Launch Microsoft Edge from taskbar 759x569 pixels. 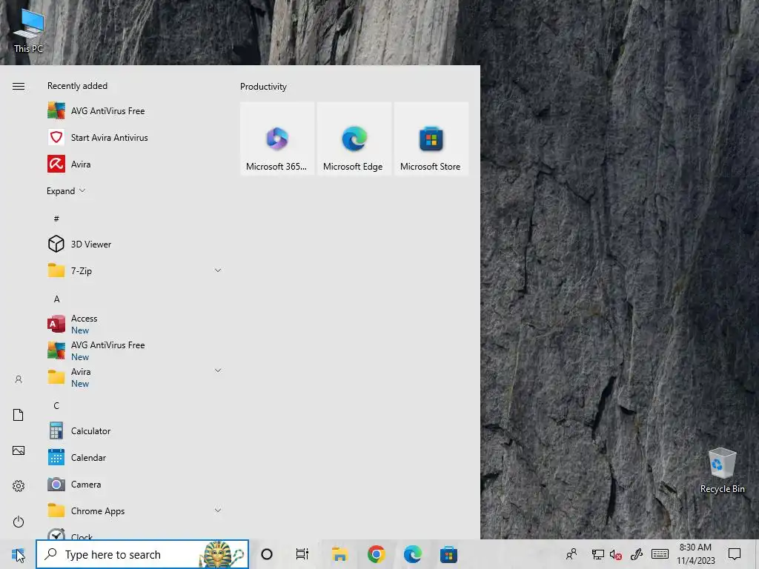[x=412, y=554]
